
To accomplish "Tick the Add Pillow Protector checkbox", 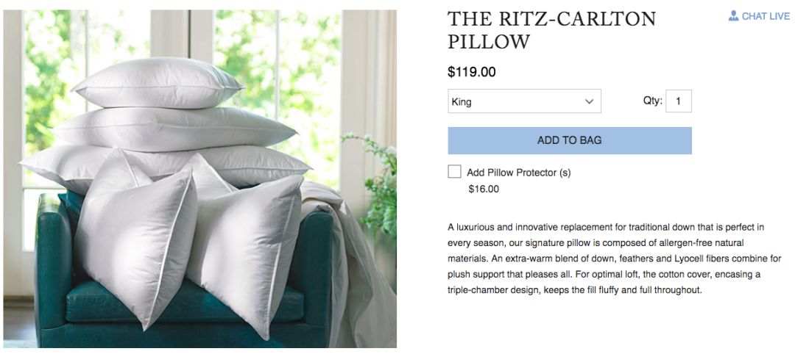I will (x=454, y=172).
